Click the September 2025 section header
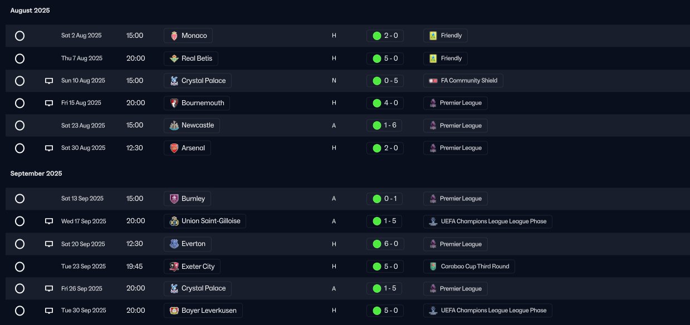The image size is (690, 325). click(36, 174)
